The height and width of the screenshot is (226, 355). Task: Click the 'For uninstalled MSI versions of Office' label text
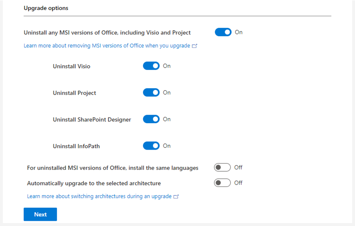pyautogui.click(x=112, y=168)
